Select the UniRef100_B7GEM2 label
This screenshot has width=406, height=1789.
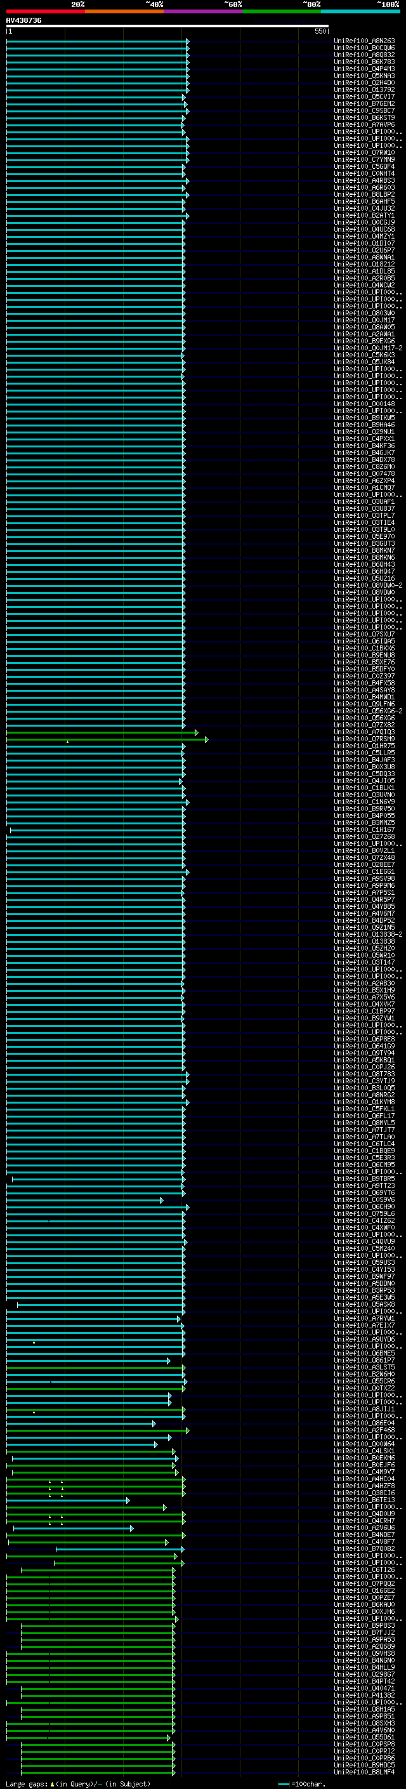pos(364,103)
